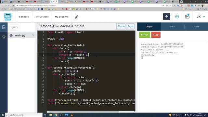Open the New file dropdown
Screen dimensions: 208x117
point(14,27)
